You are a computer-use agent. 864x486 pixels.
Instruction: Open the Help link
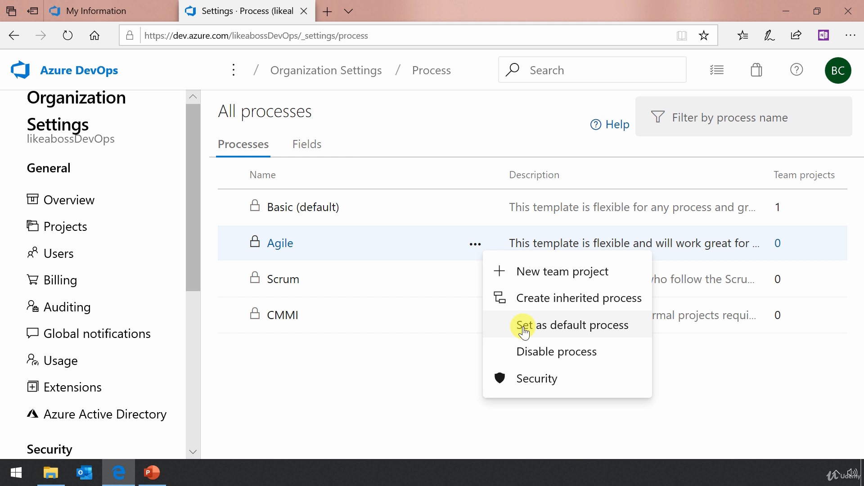(x=610, y=125)
